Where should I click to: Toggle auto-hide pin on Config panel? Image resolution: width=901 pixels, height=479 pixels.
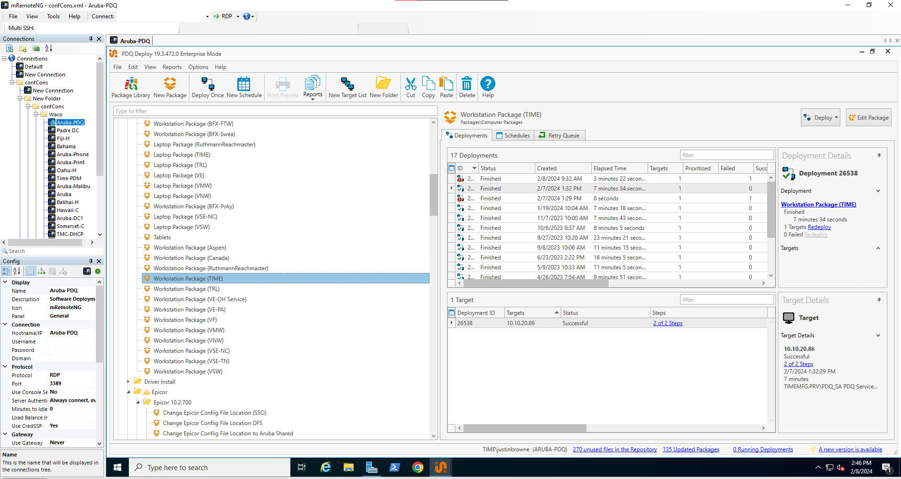[91, 261]
